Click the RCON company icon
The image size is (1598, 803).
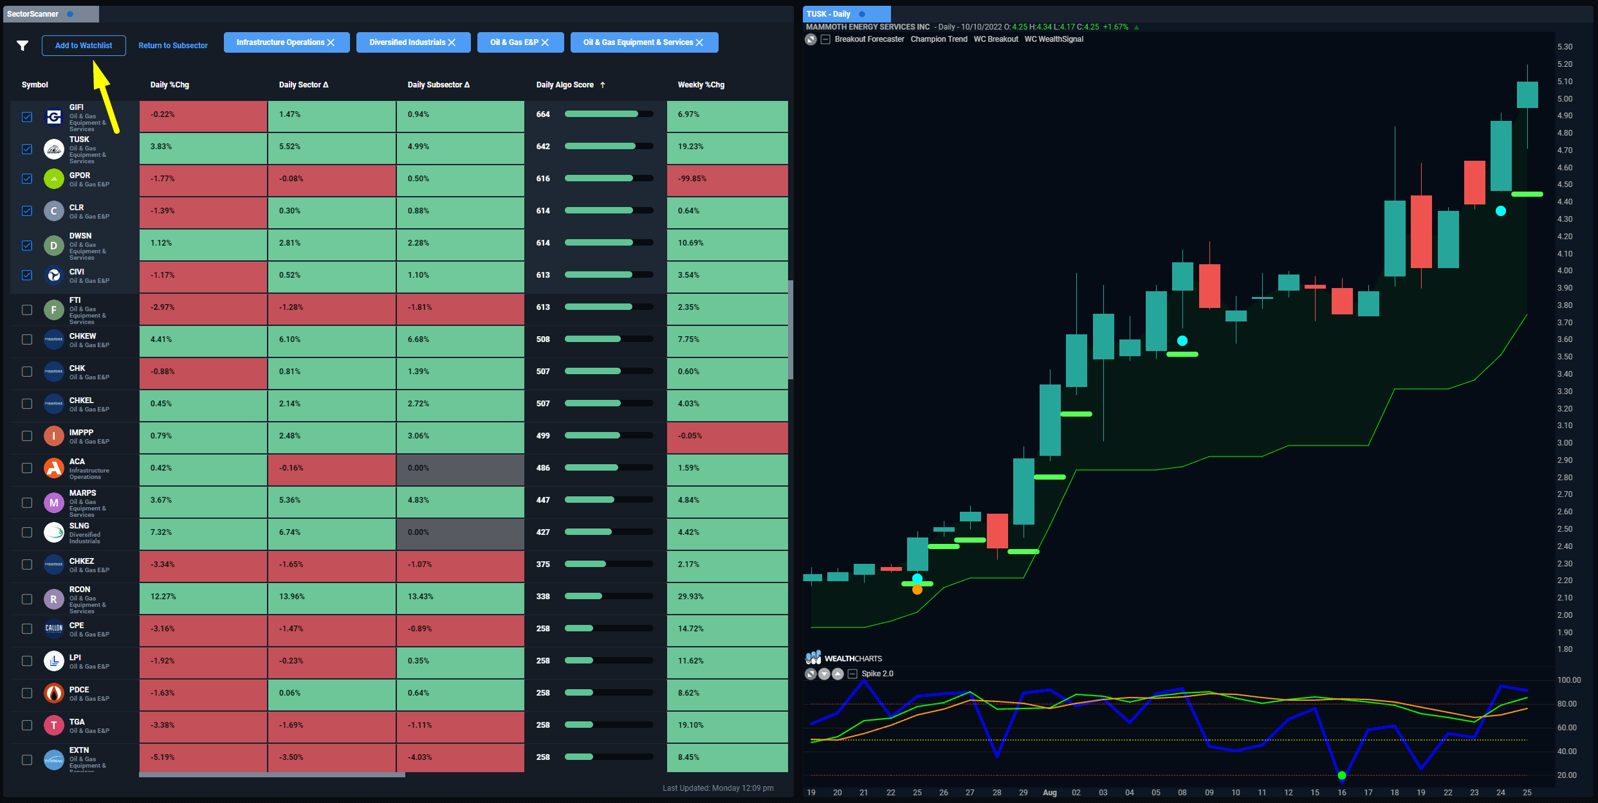tap(54, 599)
